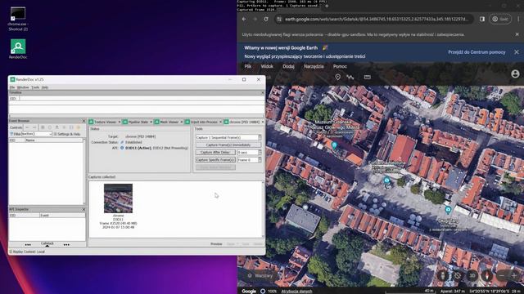
Task: Open the Plik menu in Google Earth
Action: pyautogui.click(x=247, y=66)
